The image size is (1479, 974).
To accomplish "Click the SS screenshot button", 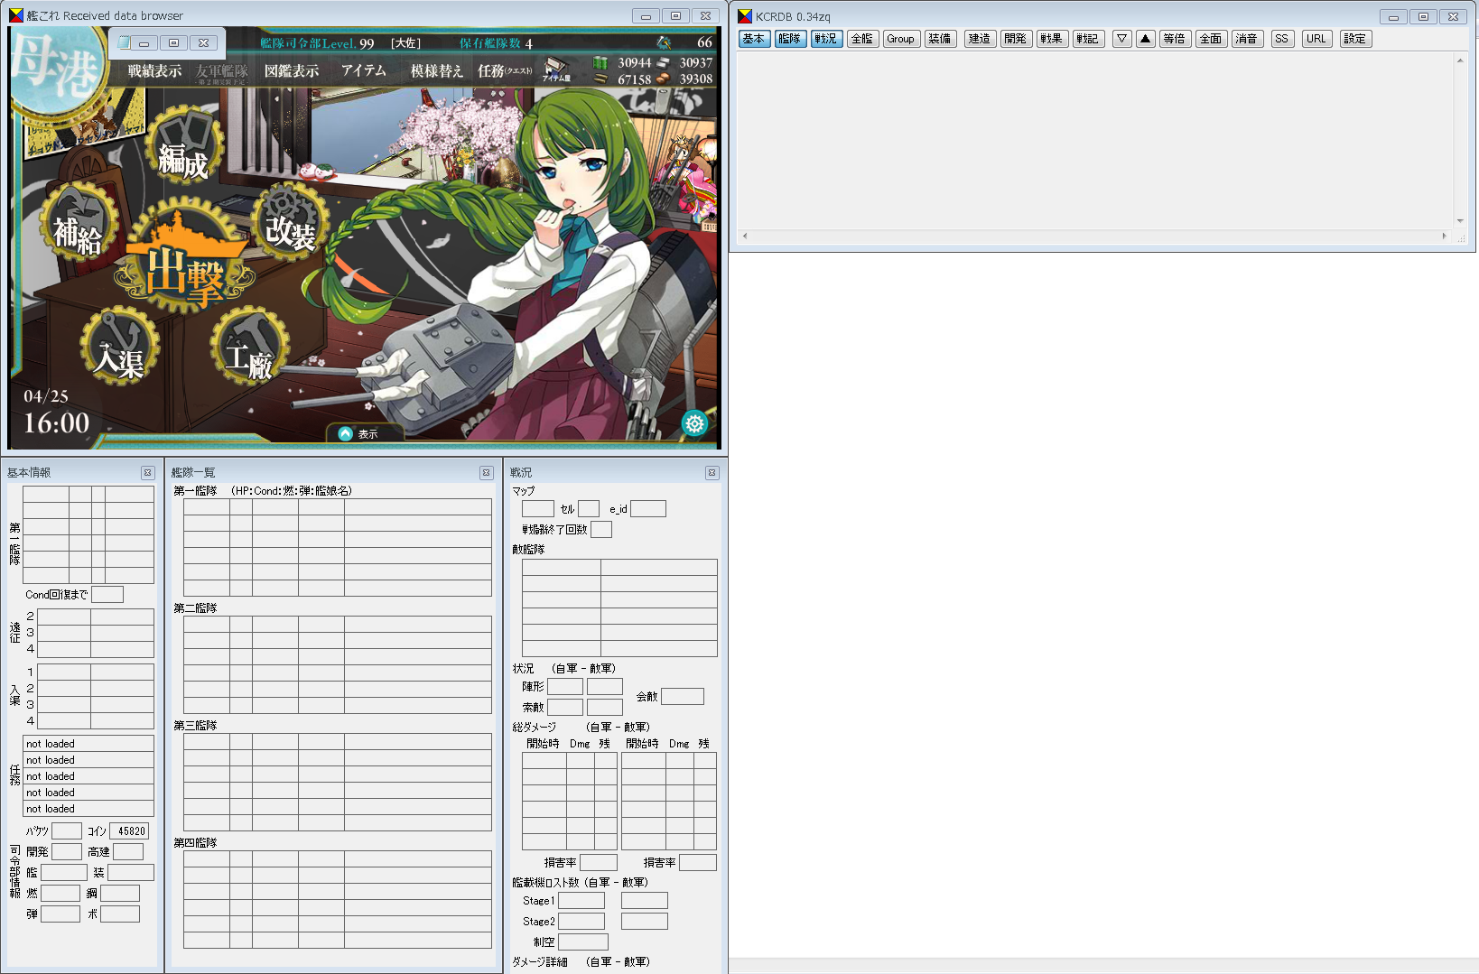I will click(1281, 39).
